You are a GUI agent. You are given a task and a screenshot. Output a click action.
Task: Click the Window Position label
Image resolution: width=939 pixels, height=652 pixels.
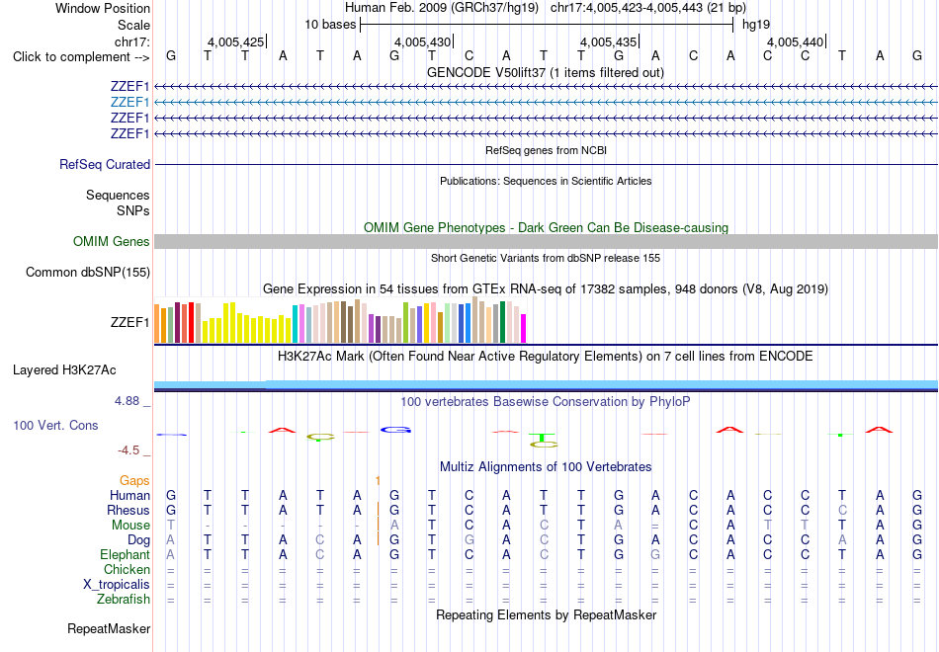coord(103,8)
